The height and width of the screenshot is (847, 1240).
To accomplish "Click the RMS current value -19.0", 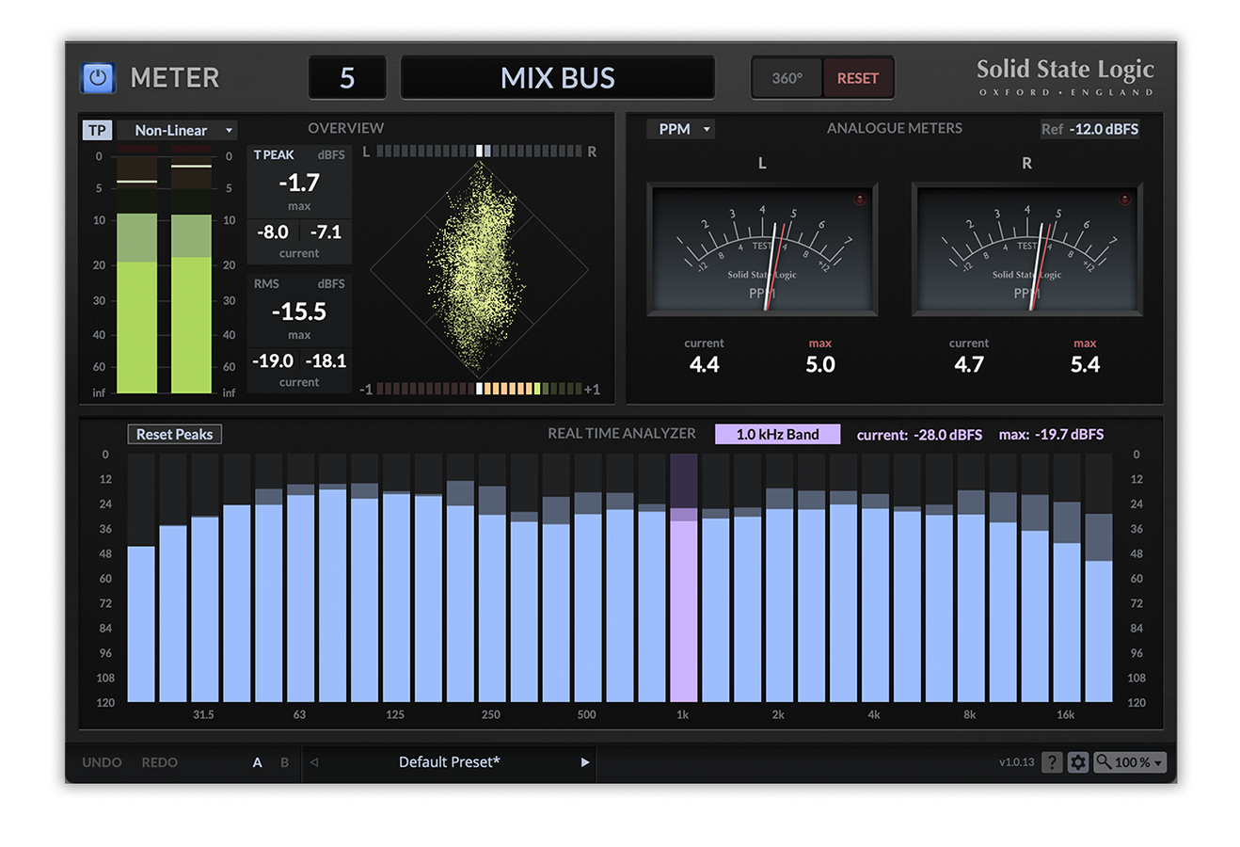I will pyautogui.click(x=273, y=361).
